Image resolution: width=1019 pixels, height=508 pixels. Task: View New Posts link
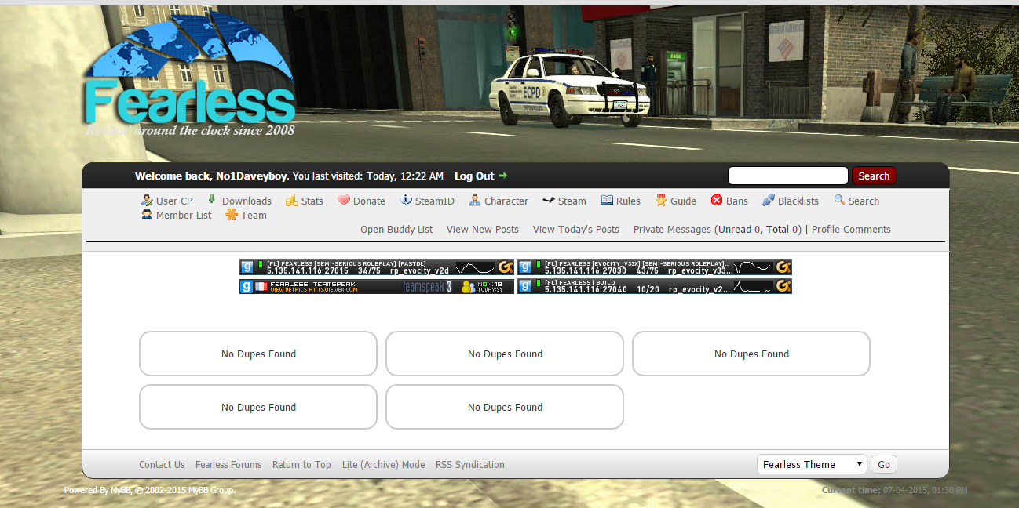pos(483,229)
